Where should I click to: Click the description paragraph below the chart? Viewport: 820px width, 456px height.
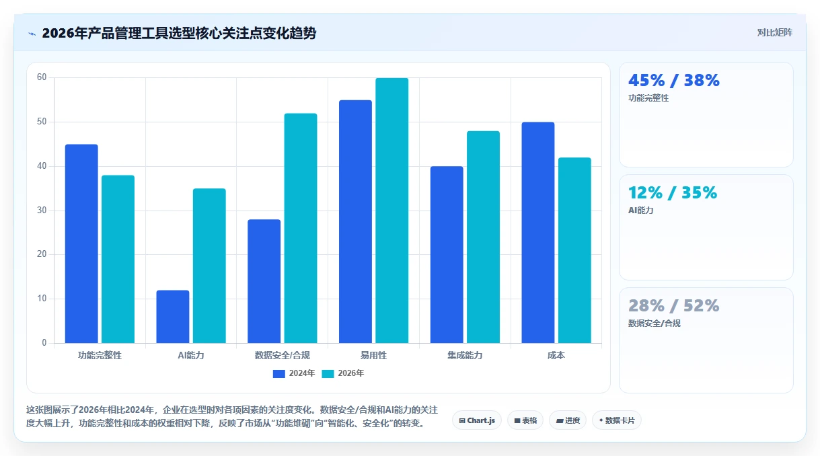(x=232, y=416)
